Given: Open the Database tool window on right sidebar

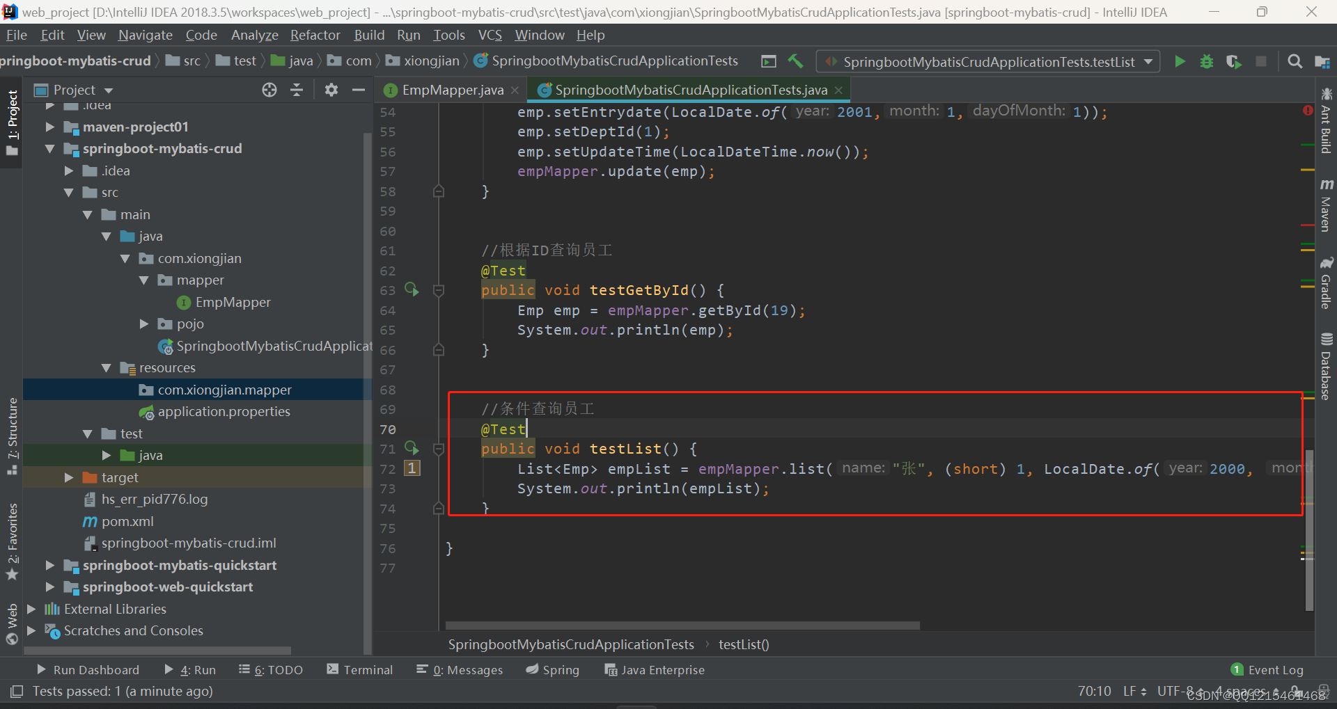Looking at the screenshot, I should (x=1326, y=366).
